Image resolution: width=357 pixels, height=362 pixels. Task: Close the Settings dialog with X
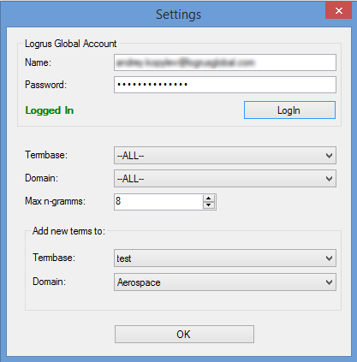pos(338,11)
